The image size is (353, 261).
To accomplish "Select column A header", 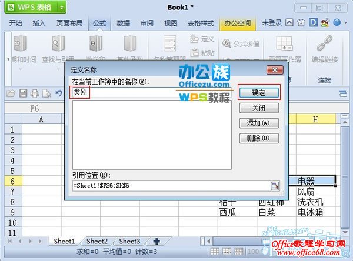I will click(x=41, y=119).
